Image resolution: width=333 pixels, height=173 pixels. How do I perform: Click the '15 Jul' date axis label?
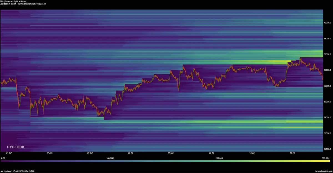pos(293,153)
